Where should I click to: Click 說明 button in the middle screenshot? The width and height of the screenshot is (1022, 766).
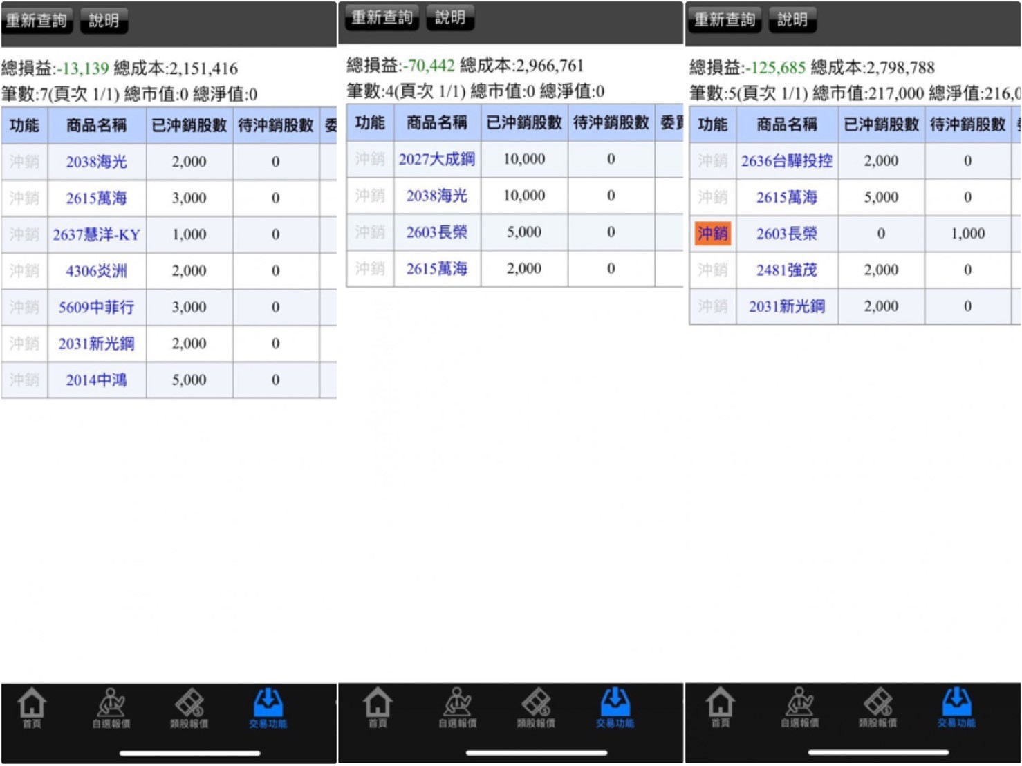(450, 17)
